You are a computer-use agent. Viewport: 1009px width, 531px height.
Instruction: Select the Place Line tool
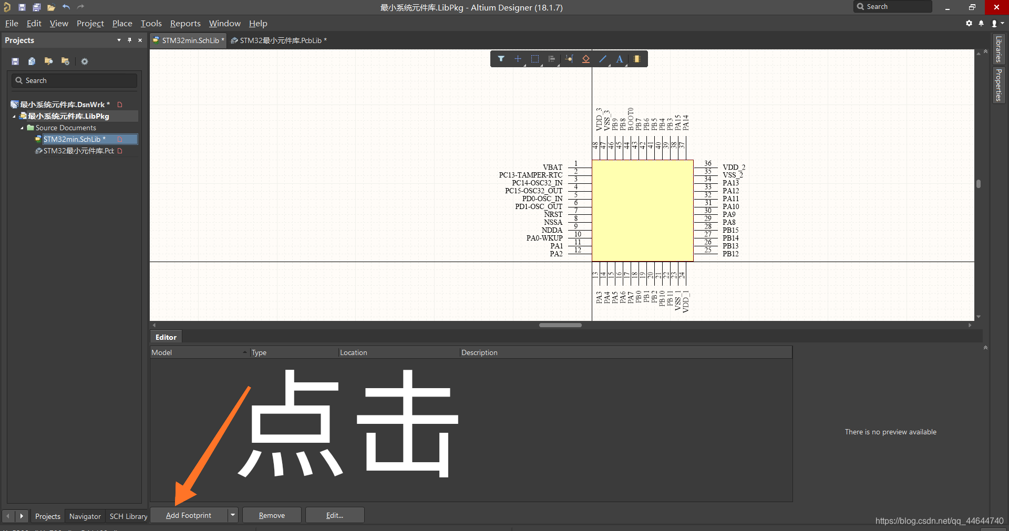(x=602, y=59)
